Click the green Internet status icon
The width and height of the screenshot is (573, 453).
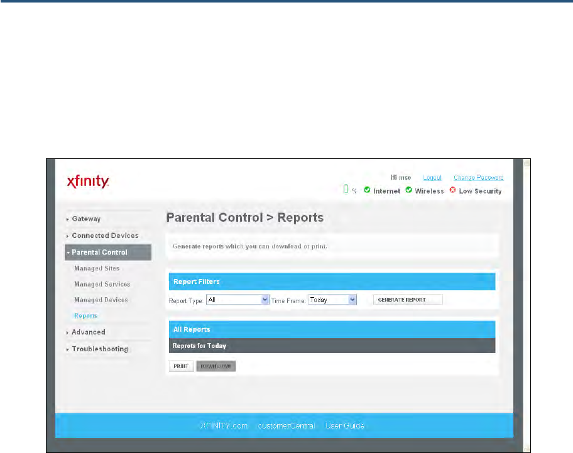pyautogui.click(x=368, y=190)
